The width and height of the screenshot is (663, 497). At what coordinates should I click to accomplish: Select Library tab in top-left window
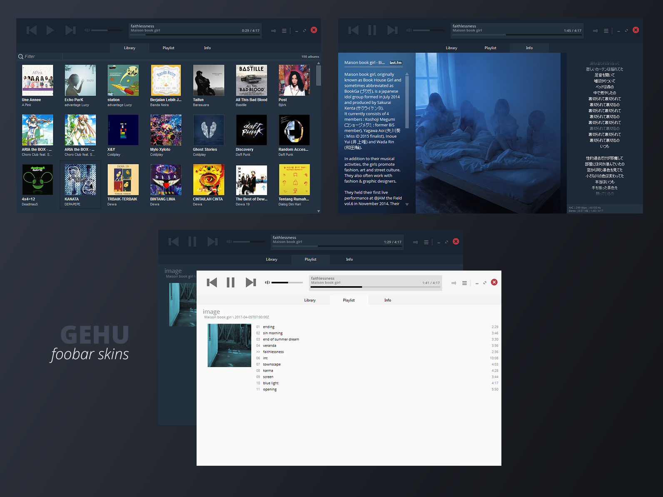[x=130, y=48]
